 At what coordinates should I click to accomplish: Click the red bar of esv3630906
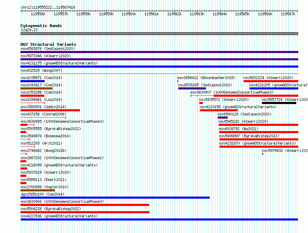85,205
